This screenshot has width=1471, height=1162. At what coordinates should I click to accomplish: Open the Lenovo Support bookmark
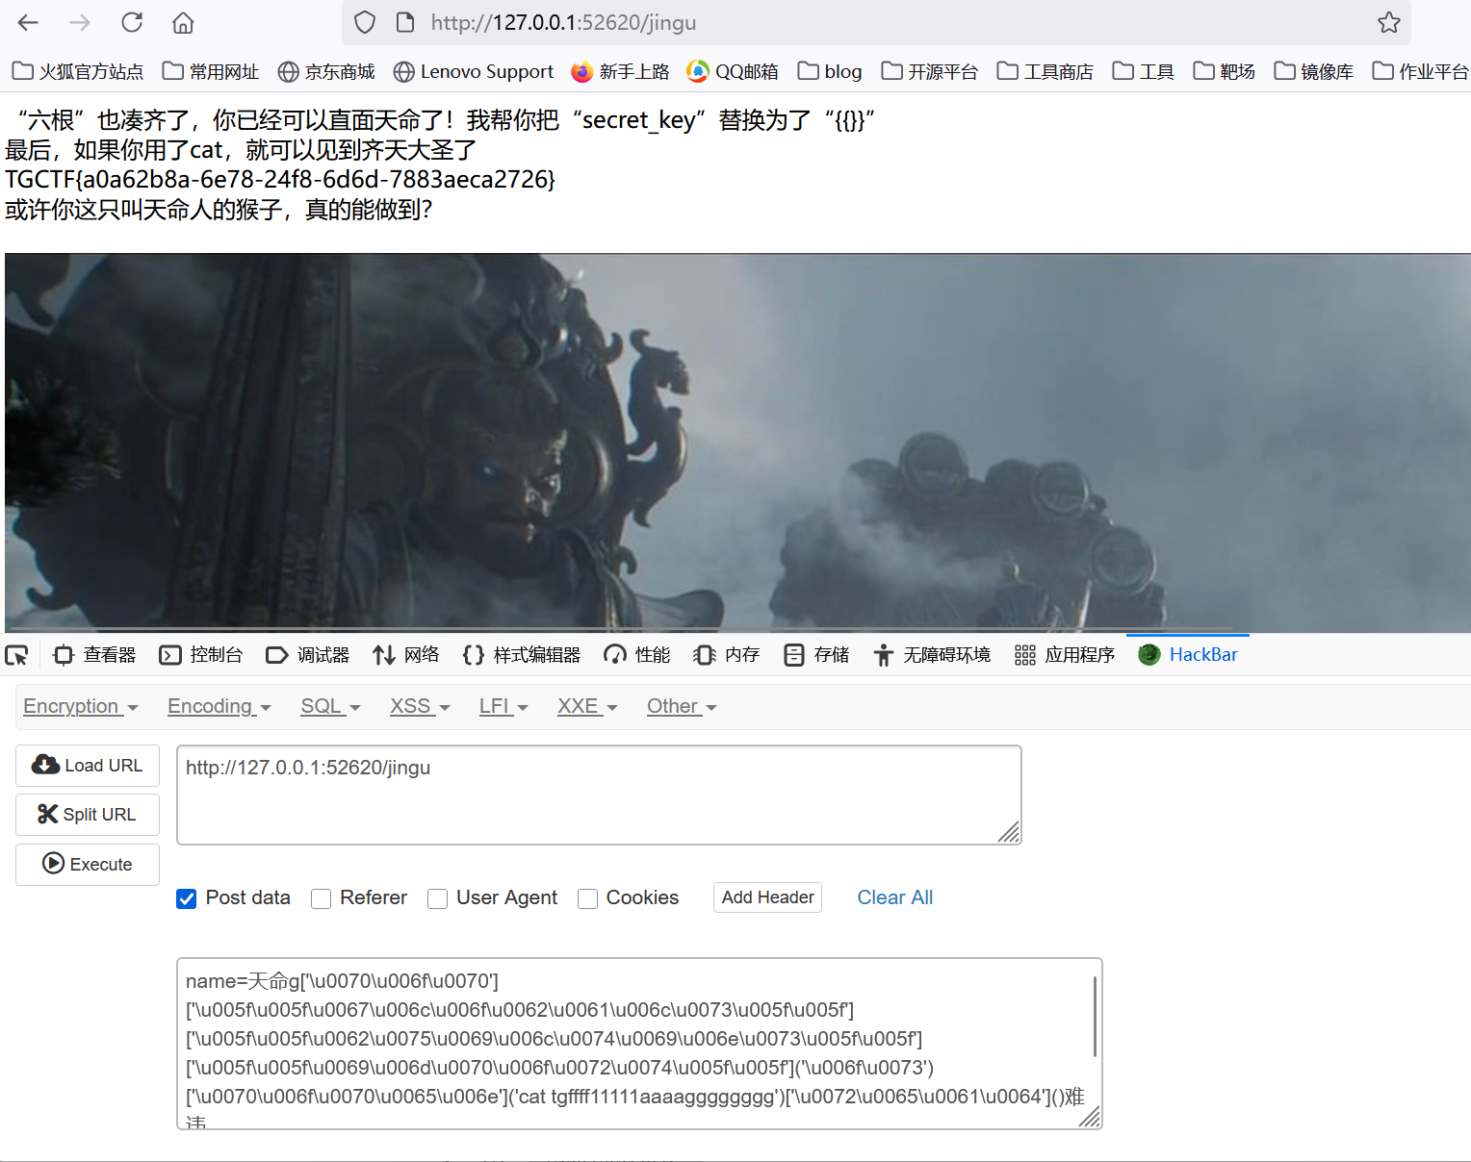point(474,71)
